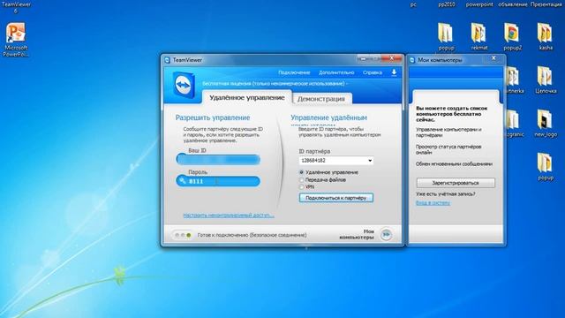
Task: Click the Мои компьютеры label in status bar
Action: tap(357, 234)
